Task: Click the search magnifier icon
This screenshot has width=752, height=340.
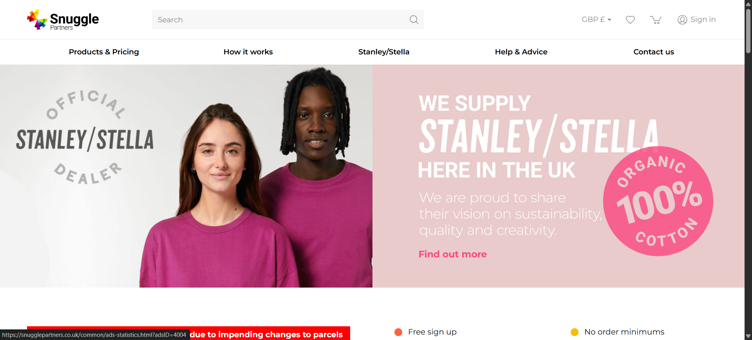Action: click(414, 20)
